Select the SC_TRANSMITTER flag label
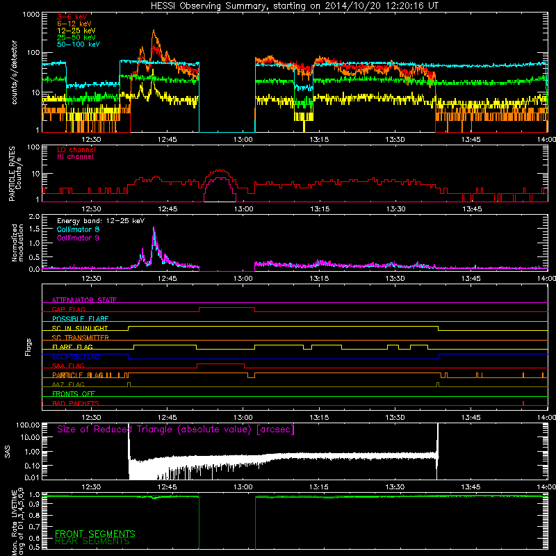This screenshot has width=556, height=556. (81, 338)
